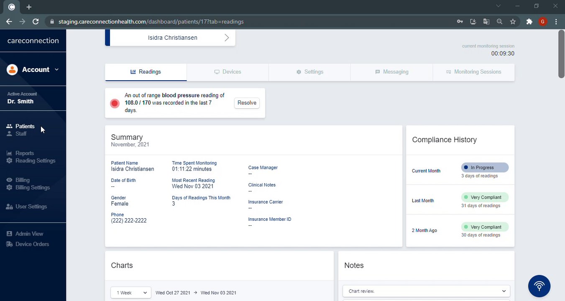Click the browser address bar URL
This screenshot has height=301, width=565.
151,21
